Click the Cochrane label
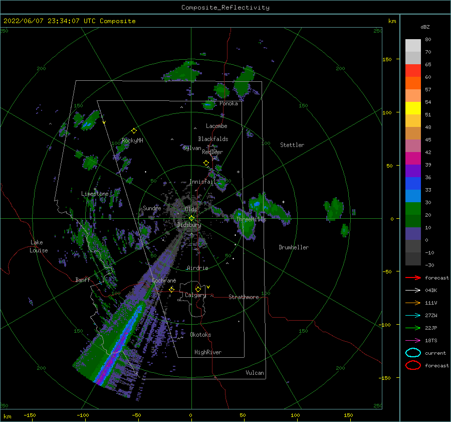The width and height of the screenshot is (451, 422). click(164, 280)
